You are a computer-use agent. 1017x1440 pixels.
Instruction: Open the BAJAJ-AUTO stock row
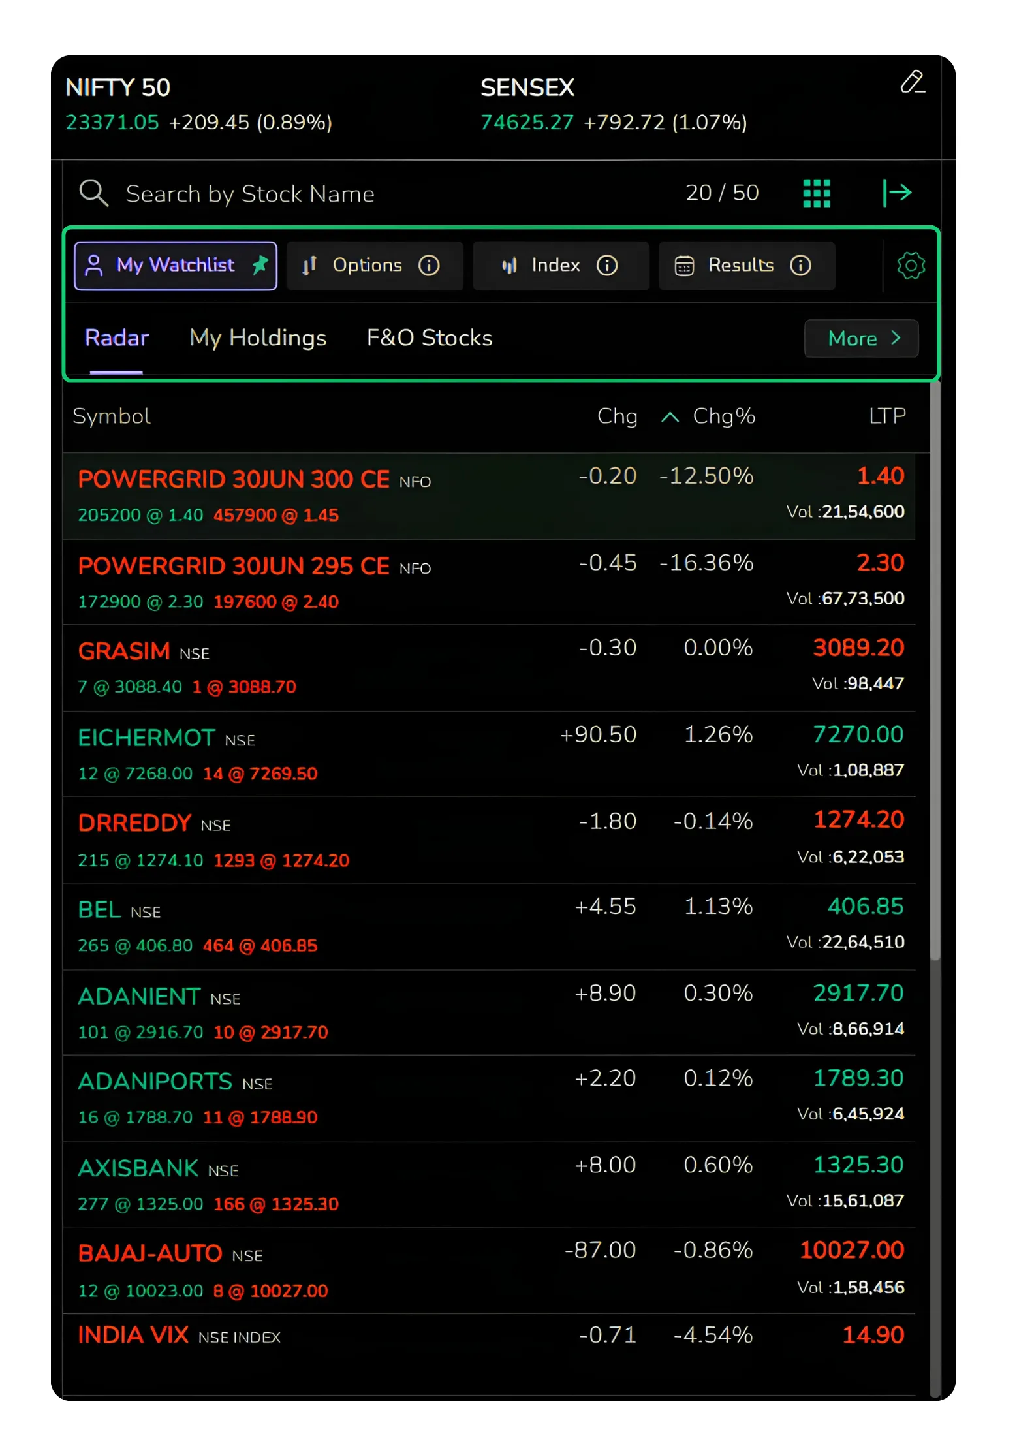489,1270
